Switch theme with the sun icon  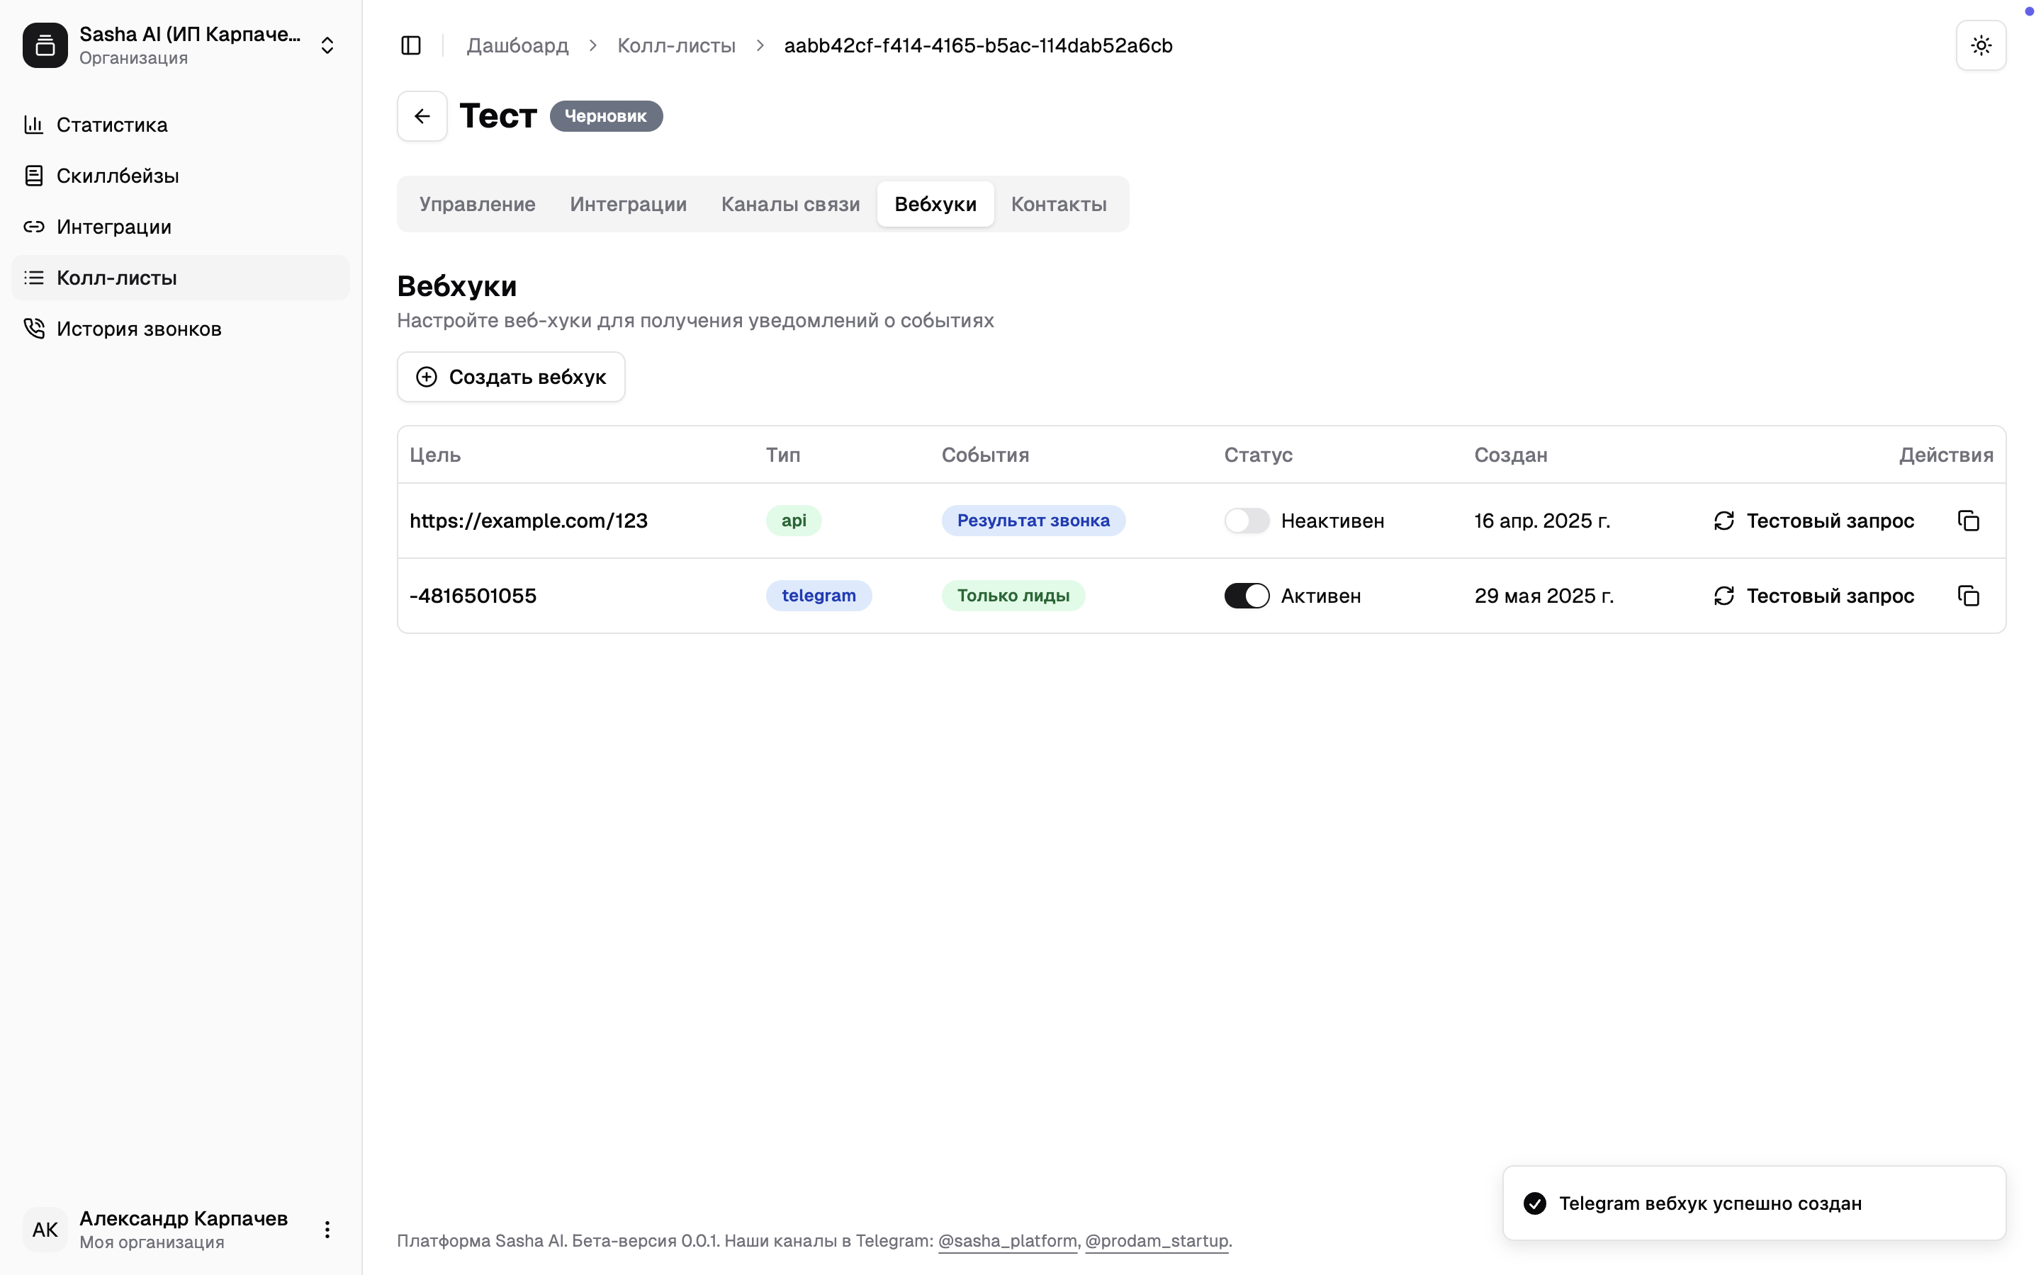pos(1980,45)
